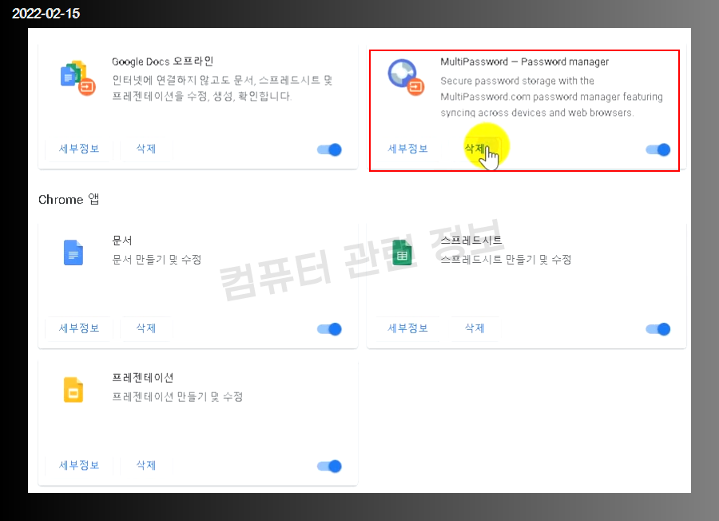This screenshot has width=719, height=521.
Task: Click the 문서 app icon
Action: point(73,253)
